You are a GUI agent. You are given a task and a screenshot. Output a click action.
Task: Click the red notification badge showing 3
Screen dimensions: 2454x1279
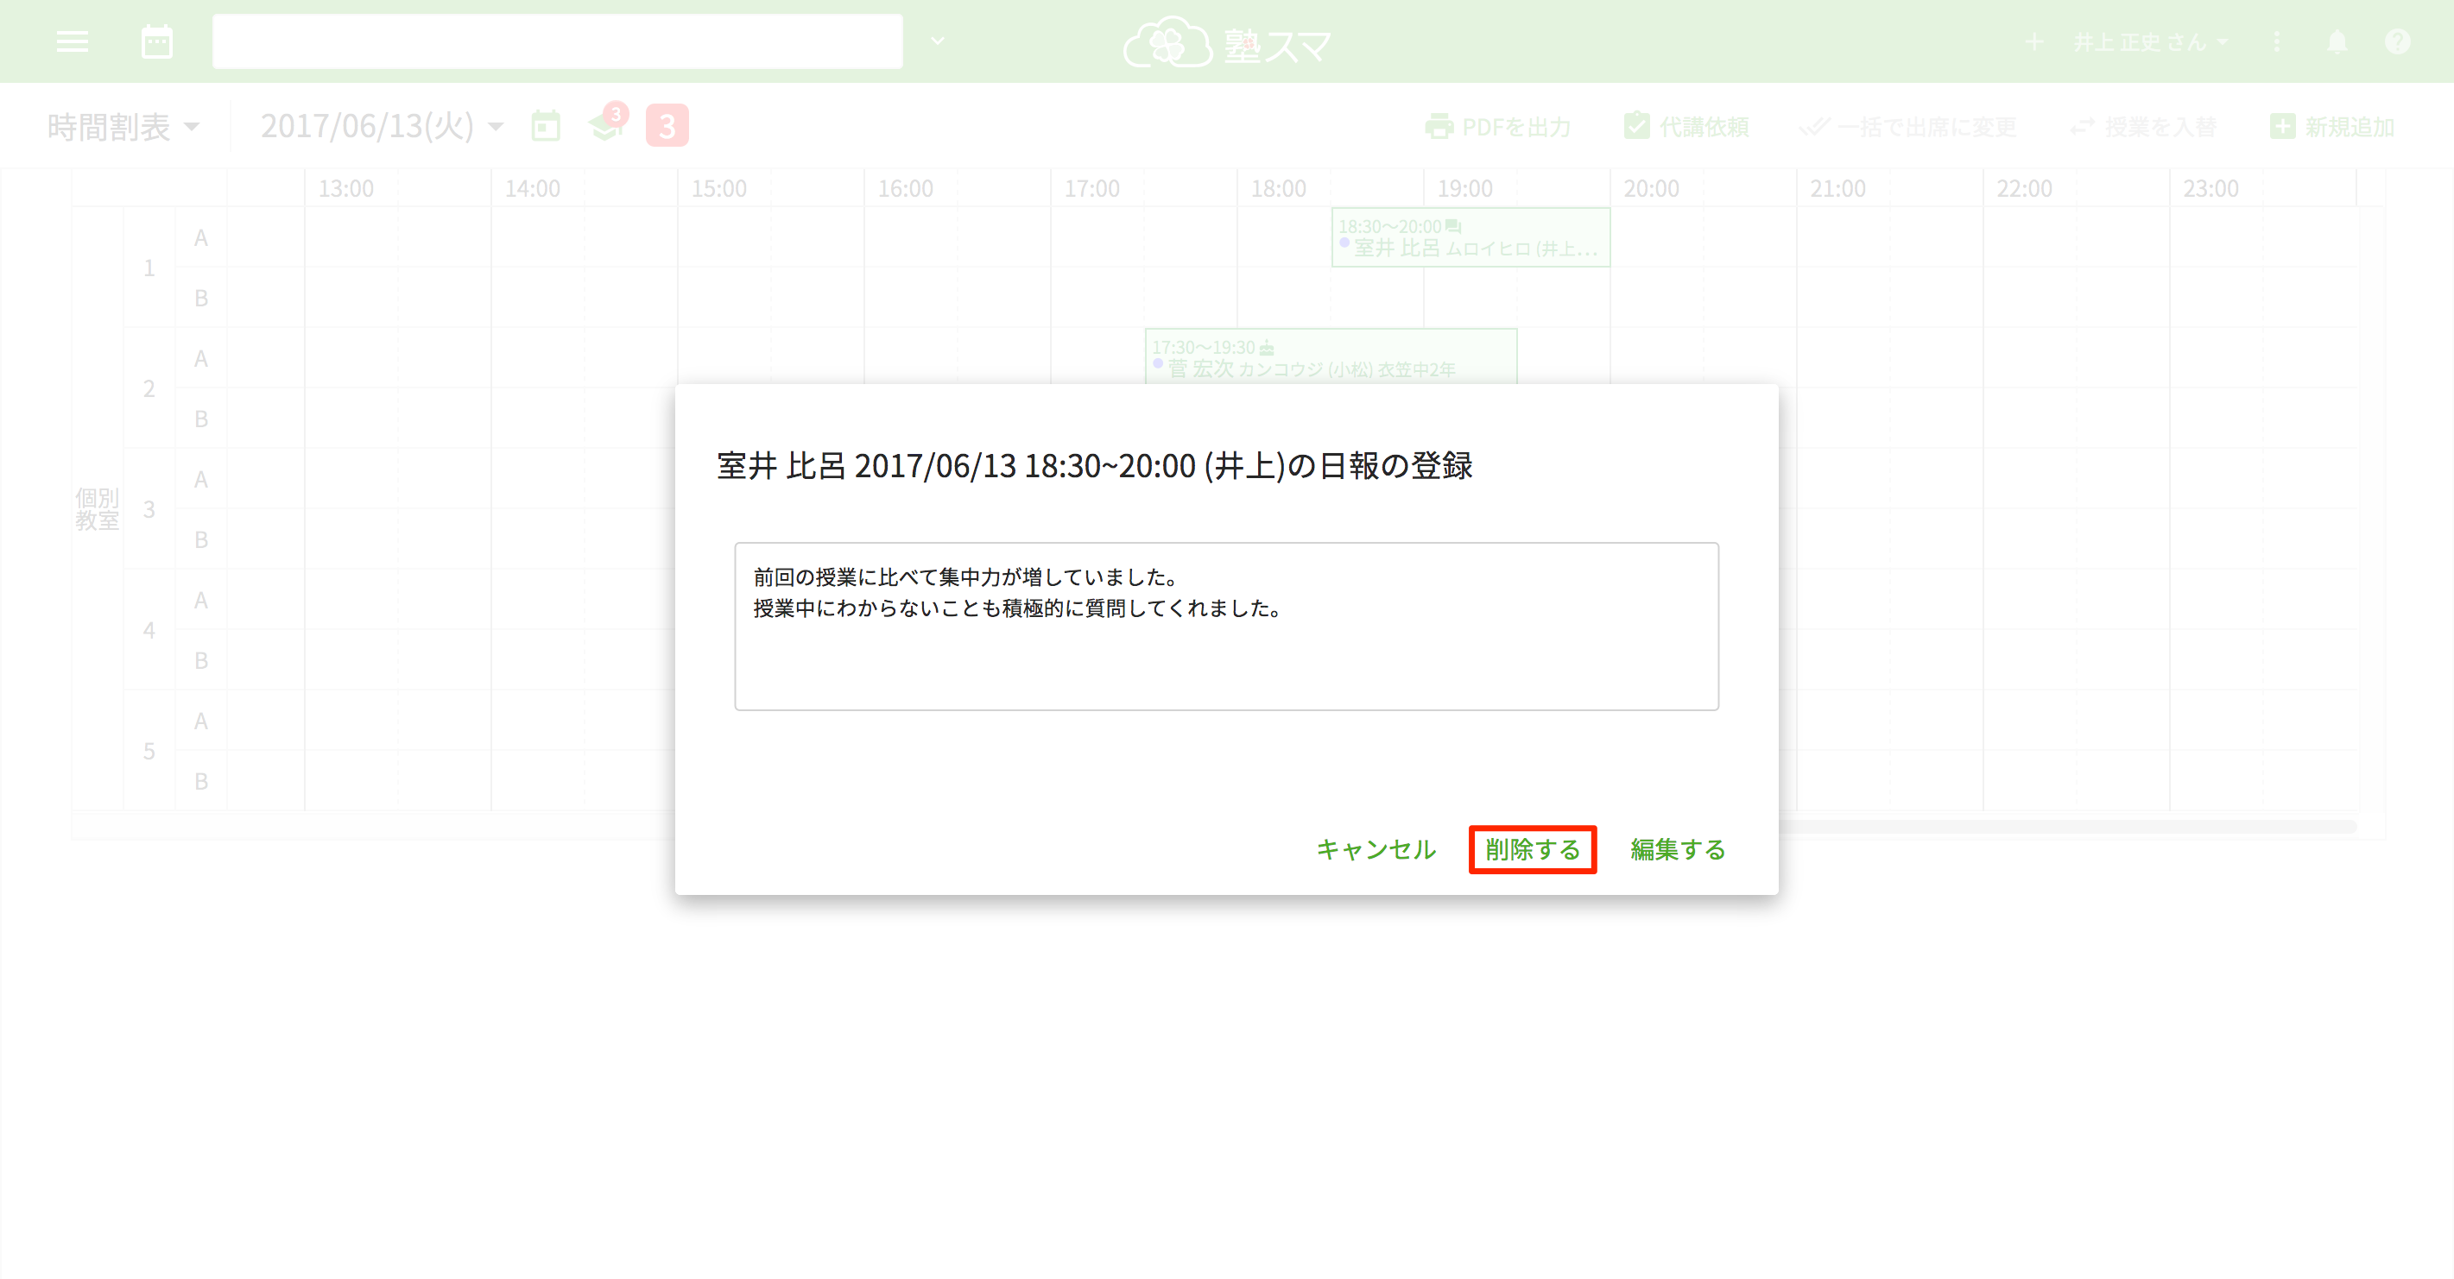pyautogui.click(x=667, y=125)
